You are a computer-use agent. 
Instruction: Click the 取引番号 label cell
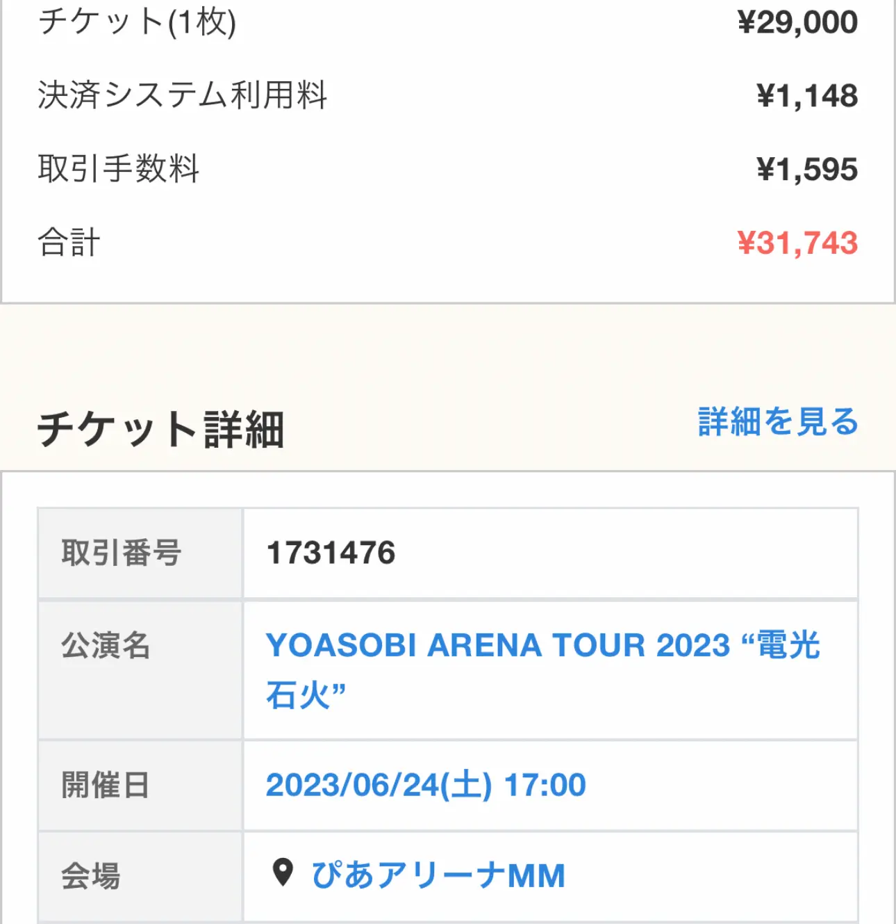tap(140, 553)
